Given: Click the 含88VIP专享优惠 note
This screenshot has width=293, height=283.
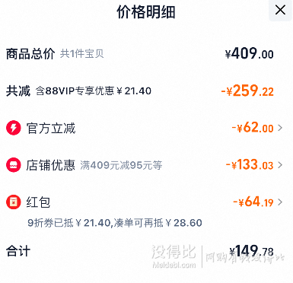Looking at the screenshot, I should 94,91.
